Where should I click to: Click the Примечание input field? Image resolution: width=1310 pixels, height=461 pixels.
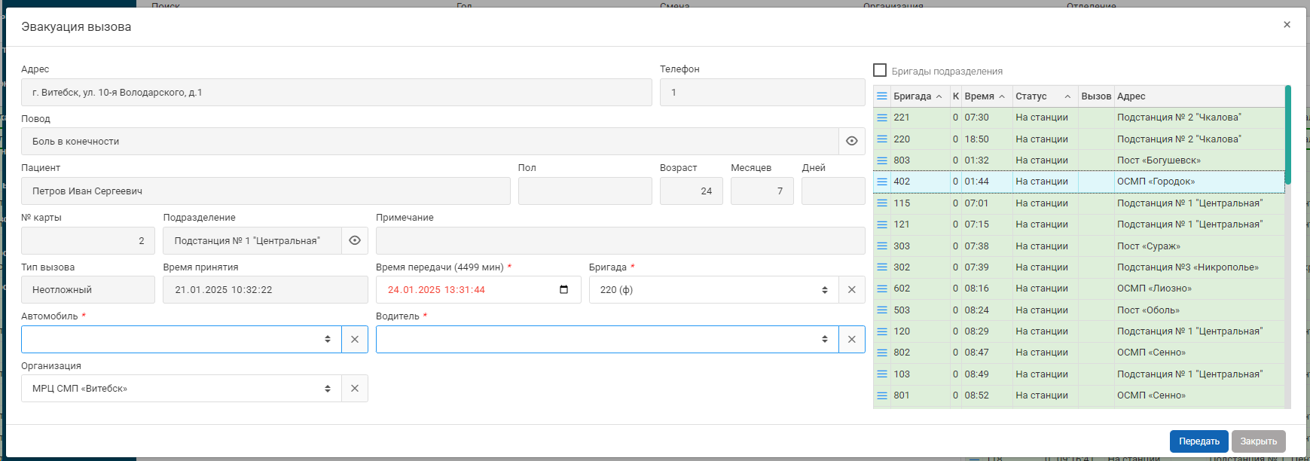pos(621,241)
